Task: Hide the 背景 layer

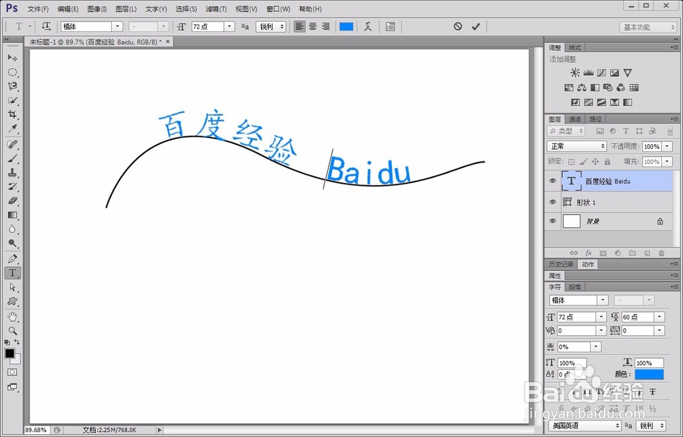Action: (553, 221)
